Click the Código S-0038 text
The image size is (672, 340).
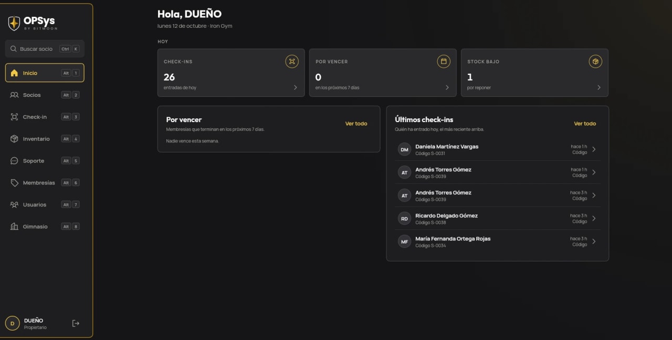pyautogui.click(x=430, y=223)
